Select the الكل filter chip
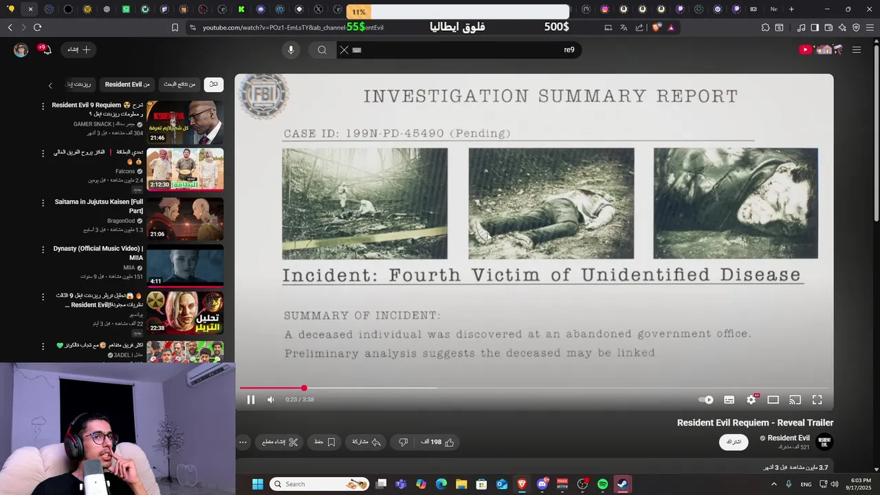 tap(213, 84)
